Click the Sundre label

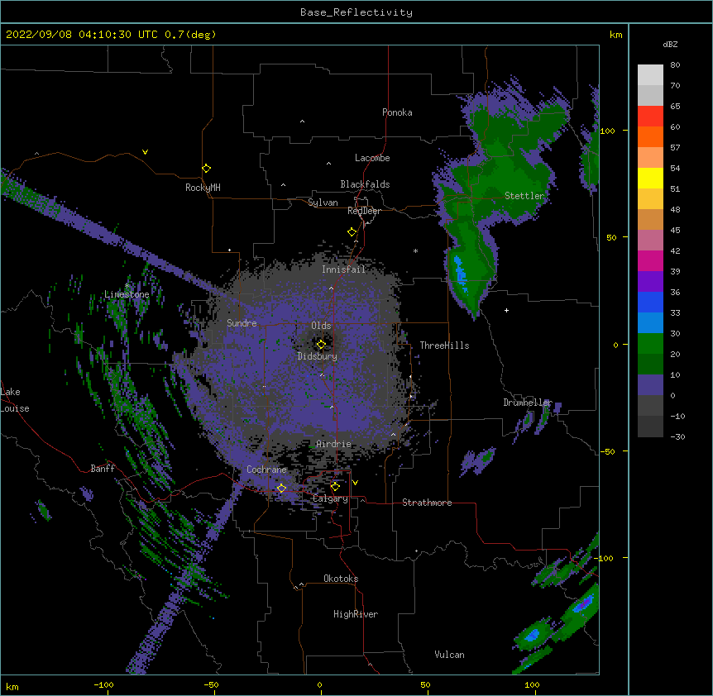[x=242, y=323]
